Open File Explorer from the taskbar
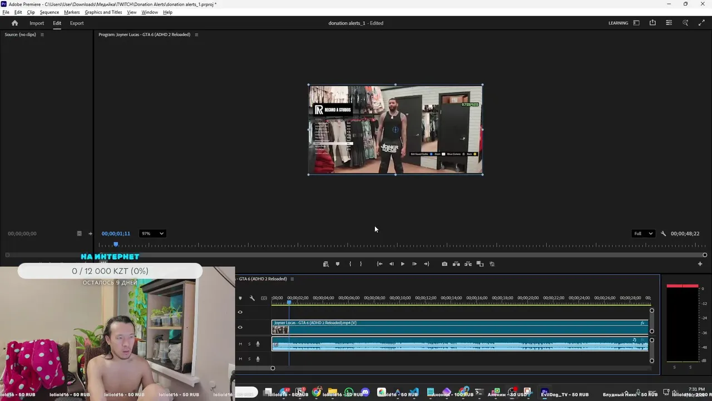 (x=333, y=392)
